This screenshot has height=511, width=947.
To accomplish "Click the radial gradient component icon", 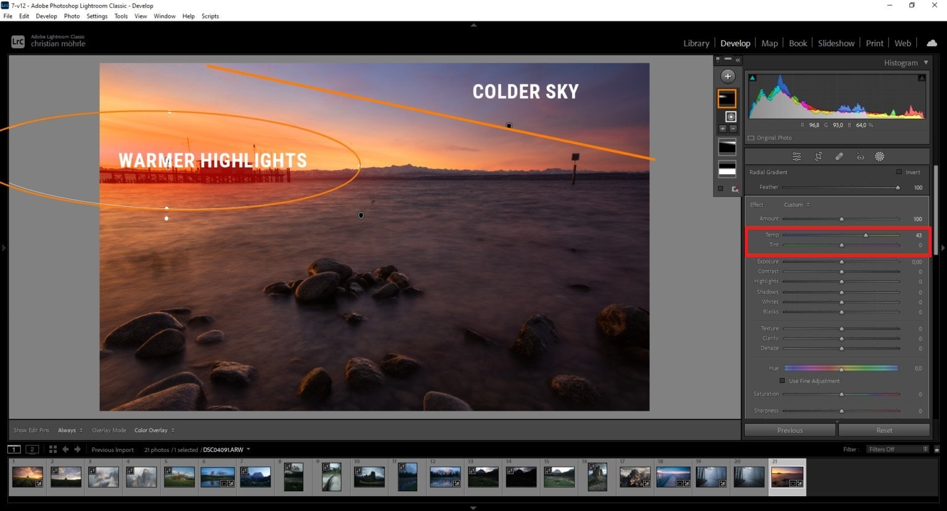I will point(731,116).
